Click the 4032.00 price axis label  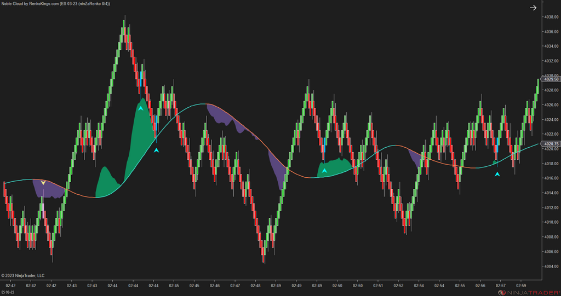click(552, 61)
